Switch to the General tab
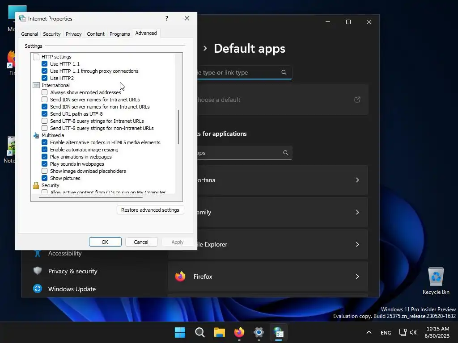Viewport: 458px width, 343px height. (30, 34)
